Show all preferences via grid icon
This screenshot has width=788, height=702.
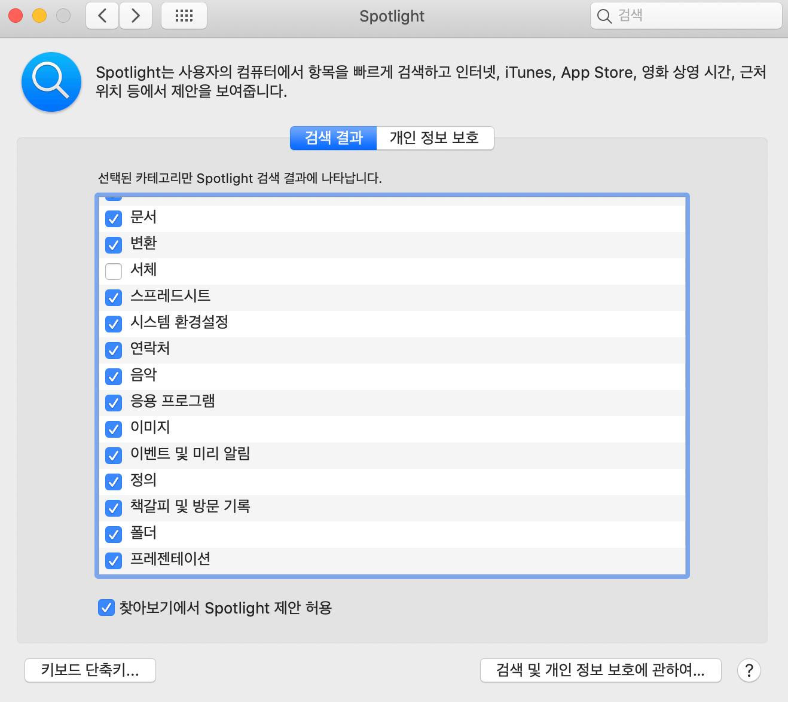pos(184,16)
